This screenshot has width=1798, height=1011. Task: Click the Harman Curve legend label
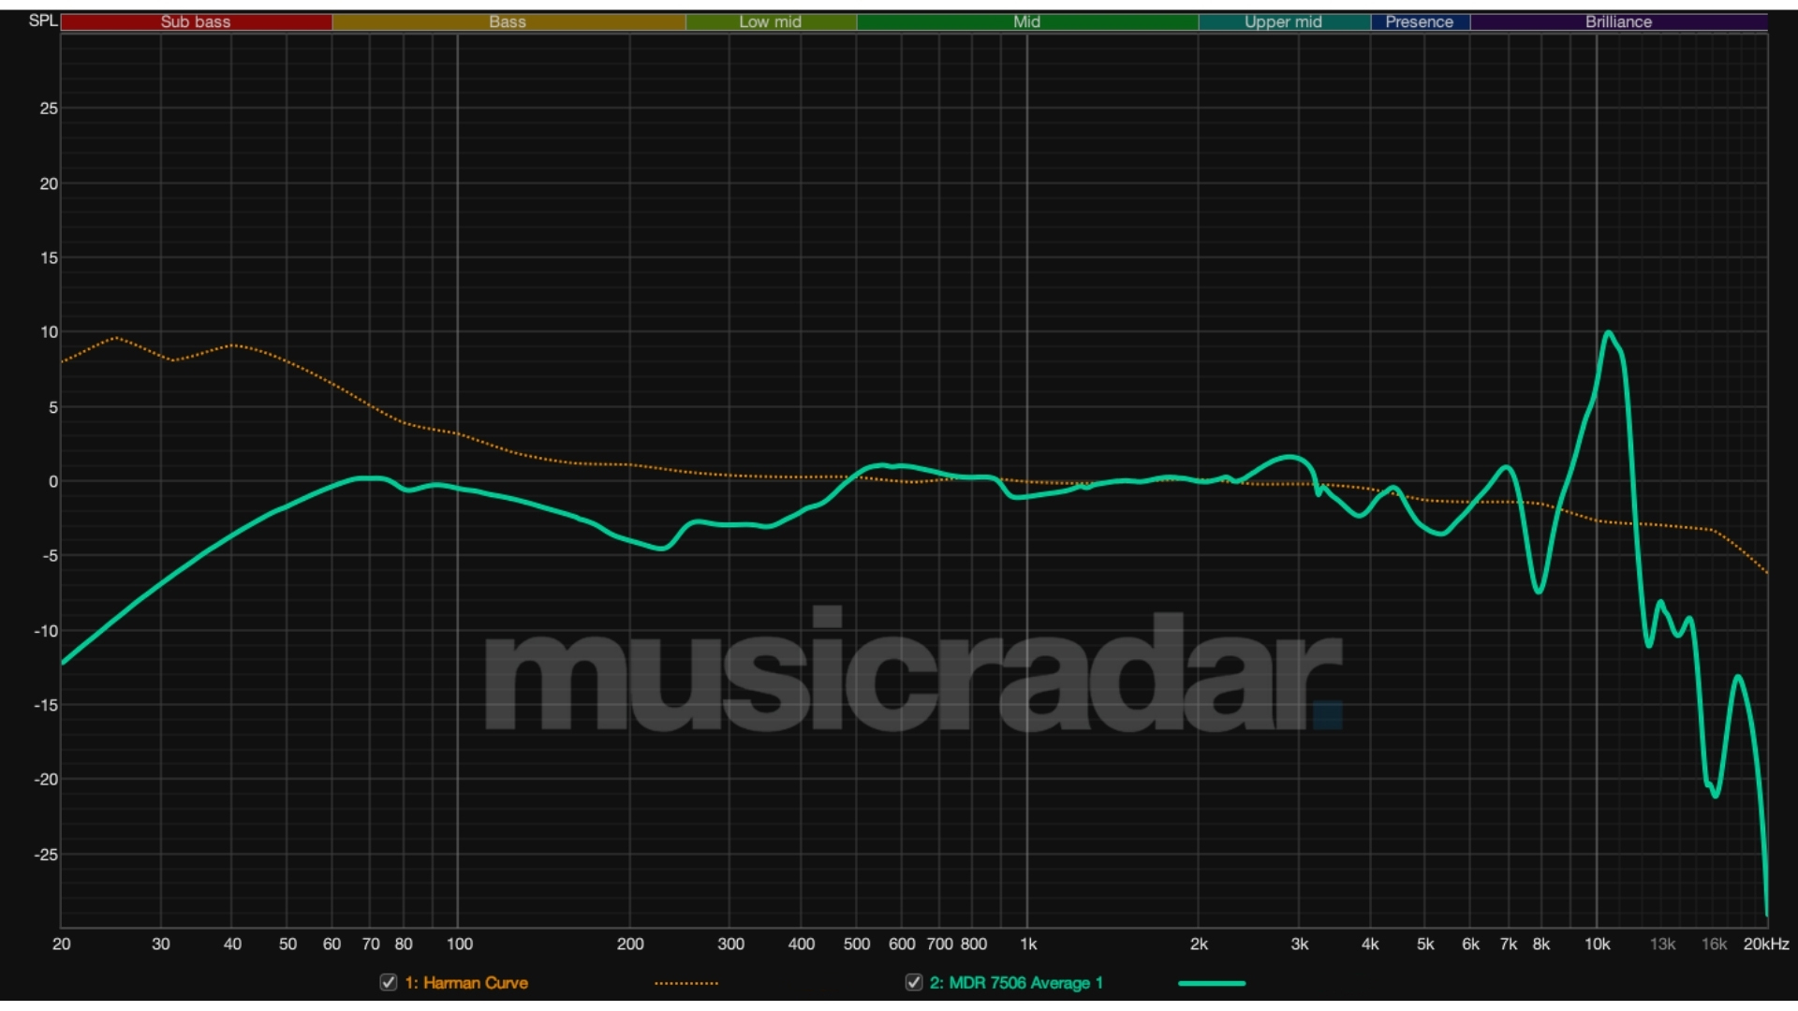tap(465, 984)
